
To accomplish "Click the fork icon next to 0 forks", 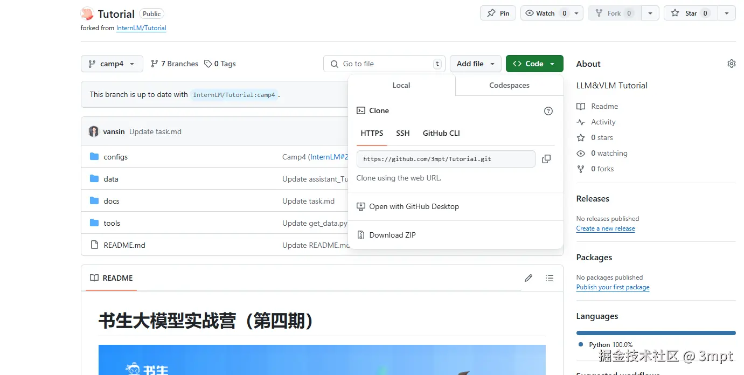I will click(581, 169).
